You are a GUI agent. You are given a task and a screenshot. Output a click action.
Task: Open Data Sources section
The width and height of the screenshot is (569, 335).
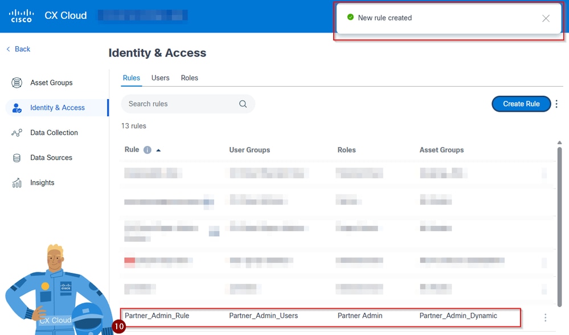pyautogui.click(x=51, y=157)
